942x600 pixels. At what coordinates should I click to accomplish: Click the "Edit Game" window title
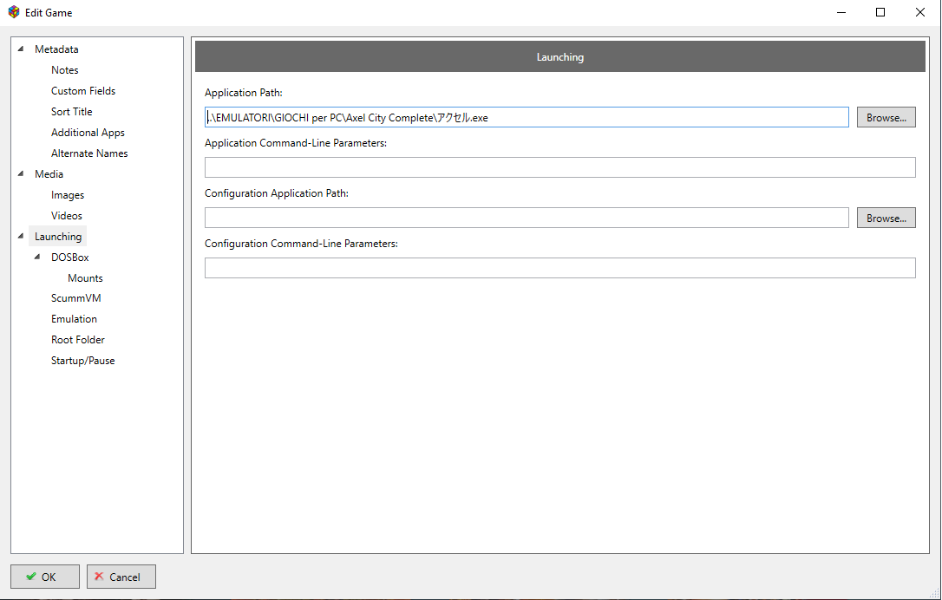point(49,13)
